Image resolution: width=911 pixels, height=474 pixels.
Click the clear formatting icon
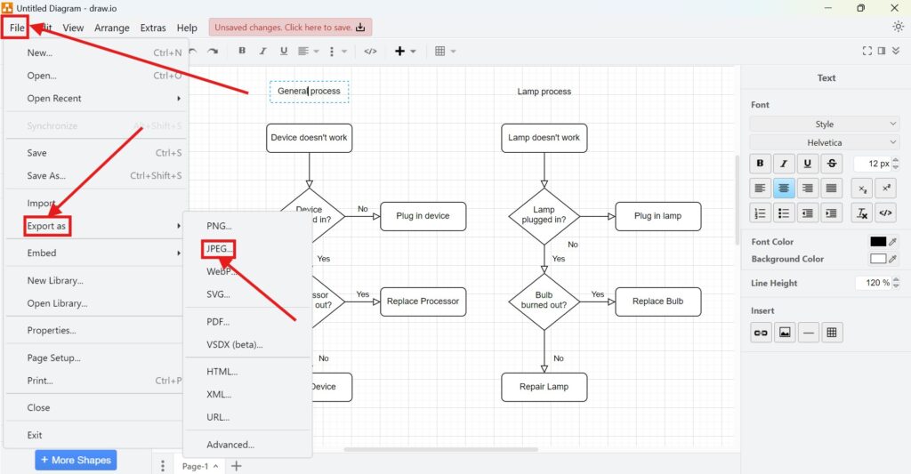(861, 213)
